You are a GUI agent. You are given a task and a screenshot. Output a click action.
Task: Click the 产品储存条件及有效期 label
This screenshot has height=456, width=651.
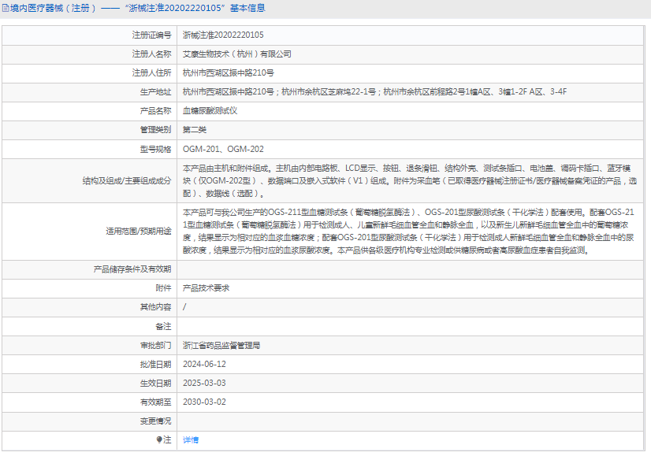132,269
